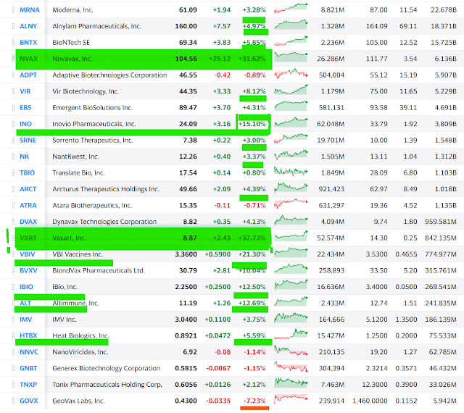Screen dimensions: 464x413
Task: Open the HTBX ticker link
Action: coord(28,335)
